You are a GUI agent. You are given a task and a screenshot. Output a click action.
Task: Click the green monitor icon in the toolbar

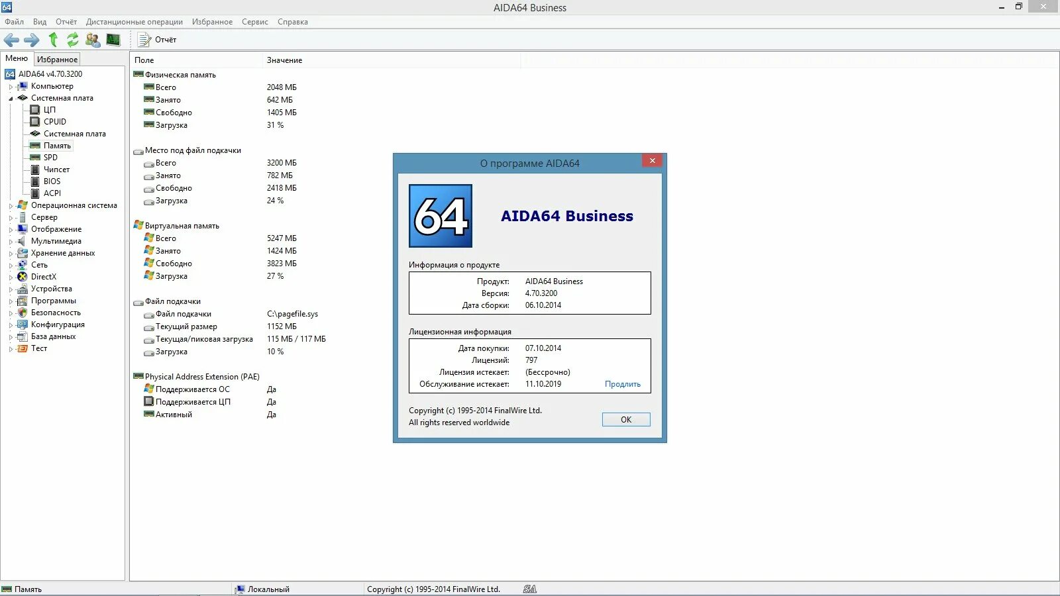click(113, 40)
